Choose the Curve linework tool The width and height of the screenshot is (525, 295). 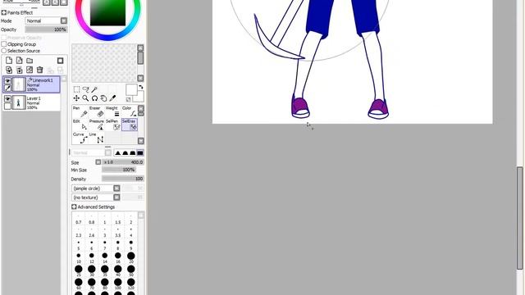tap(80, 138)
